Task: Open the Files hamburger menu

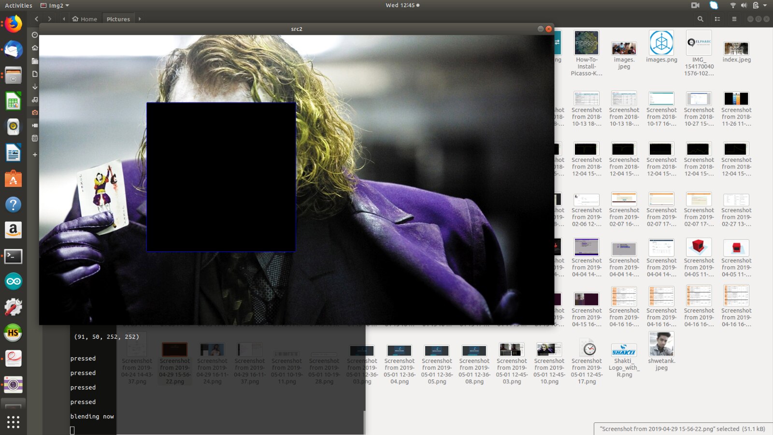Action: pyautogui.click(x=734, y=19)
